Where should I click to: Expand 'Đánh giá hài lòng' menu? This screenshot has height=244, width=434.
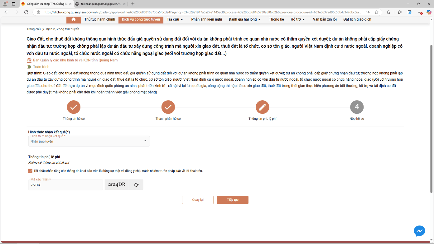[244, 19]
